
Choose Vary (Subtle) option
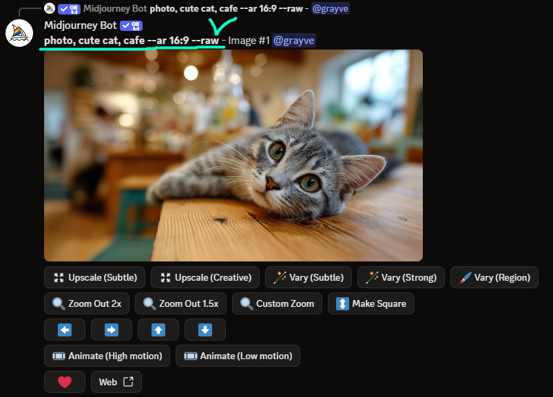tap(309, 277)
